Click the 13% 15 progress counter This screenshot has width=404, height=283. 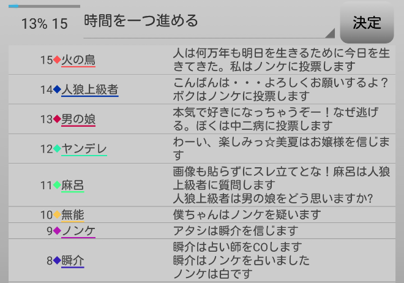coord(44,24)
